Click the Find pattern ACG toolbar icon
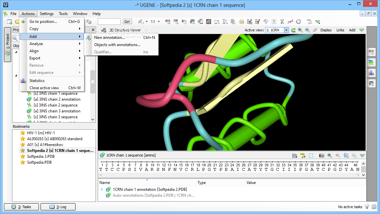The width and height of the screenshot is (380, 214). [x=168, y=22]
